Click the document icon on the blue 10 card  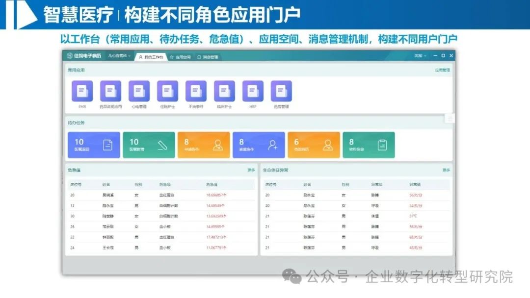point(107,145)
